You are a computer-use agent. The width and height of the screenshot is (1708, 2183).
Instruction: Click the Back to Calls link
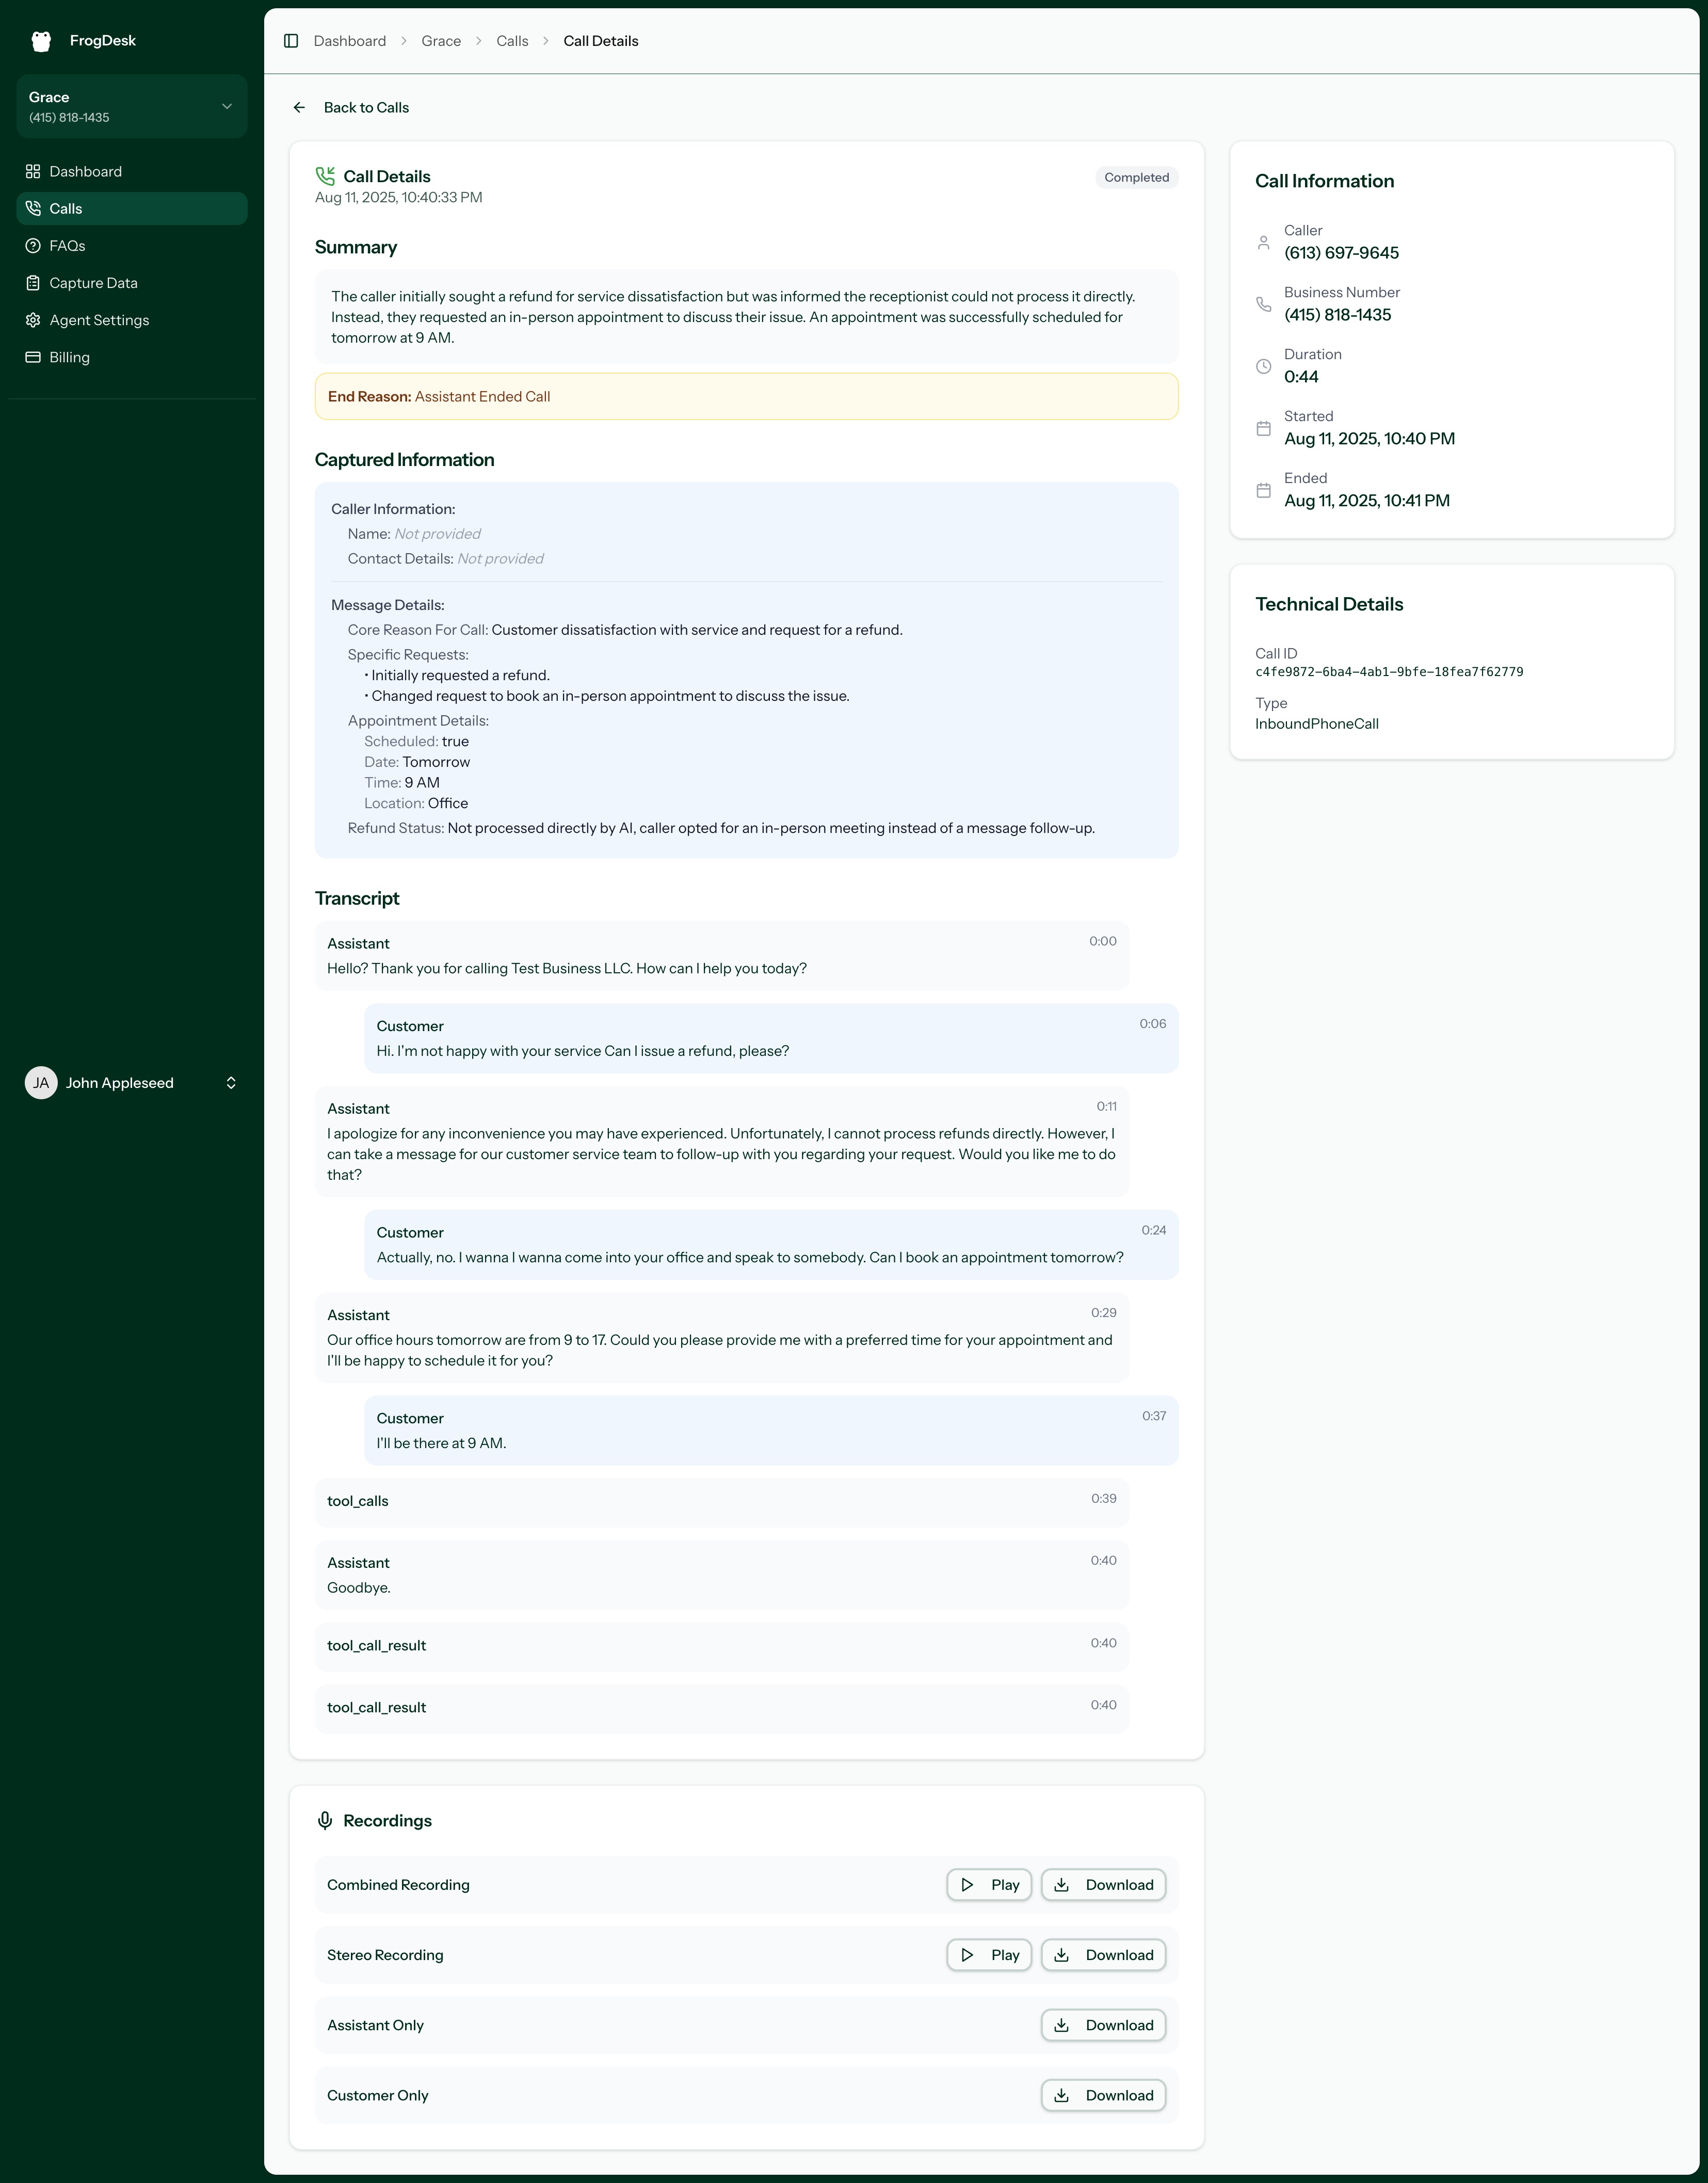tap(367, 107)
